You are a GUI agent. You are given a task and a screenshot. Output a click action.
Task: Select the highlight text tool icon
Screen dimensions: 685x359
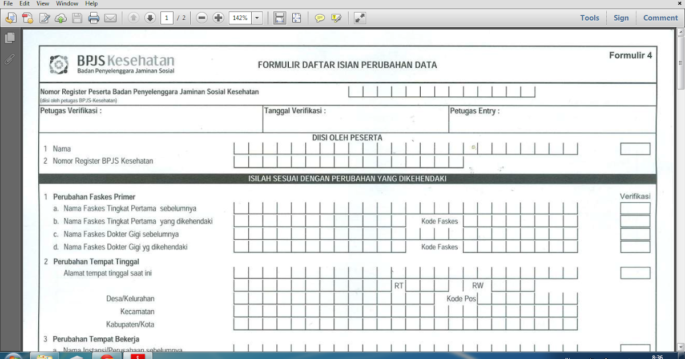click(x=336, y=18)
